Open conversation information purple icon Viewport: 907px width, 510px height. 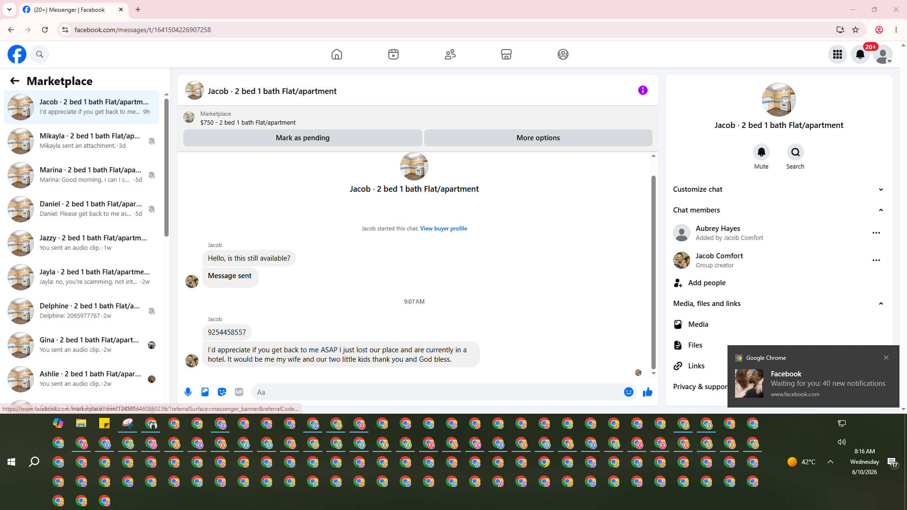[643, 90]
